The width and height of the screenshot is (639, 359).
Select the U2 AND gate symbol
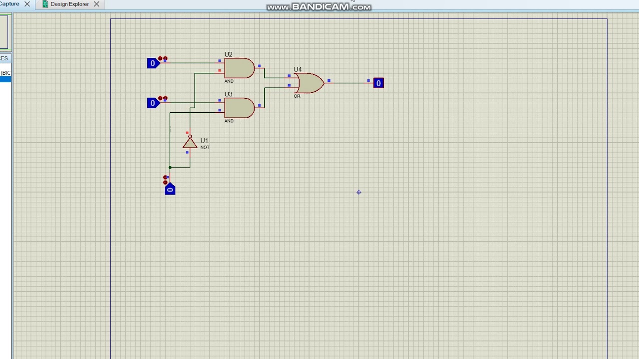(240, 68)
